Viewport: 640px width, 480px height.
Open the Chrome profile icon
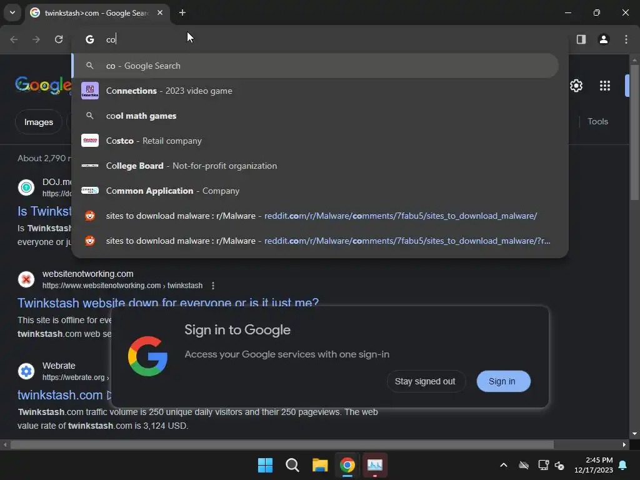[x=604, y=39]
